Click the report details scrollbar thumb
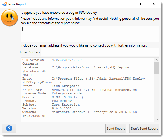The image size is (165, 139). point(156,68)
